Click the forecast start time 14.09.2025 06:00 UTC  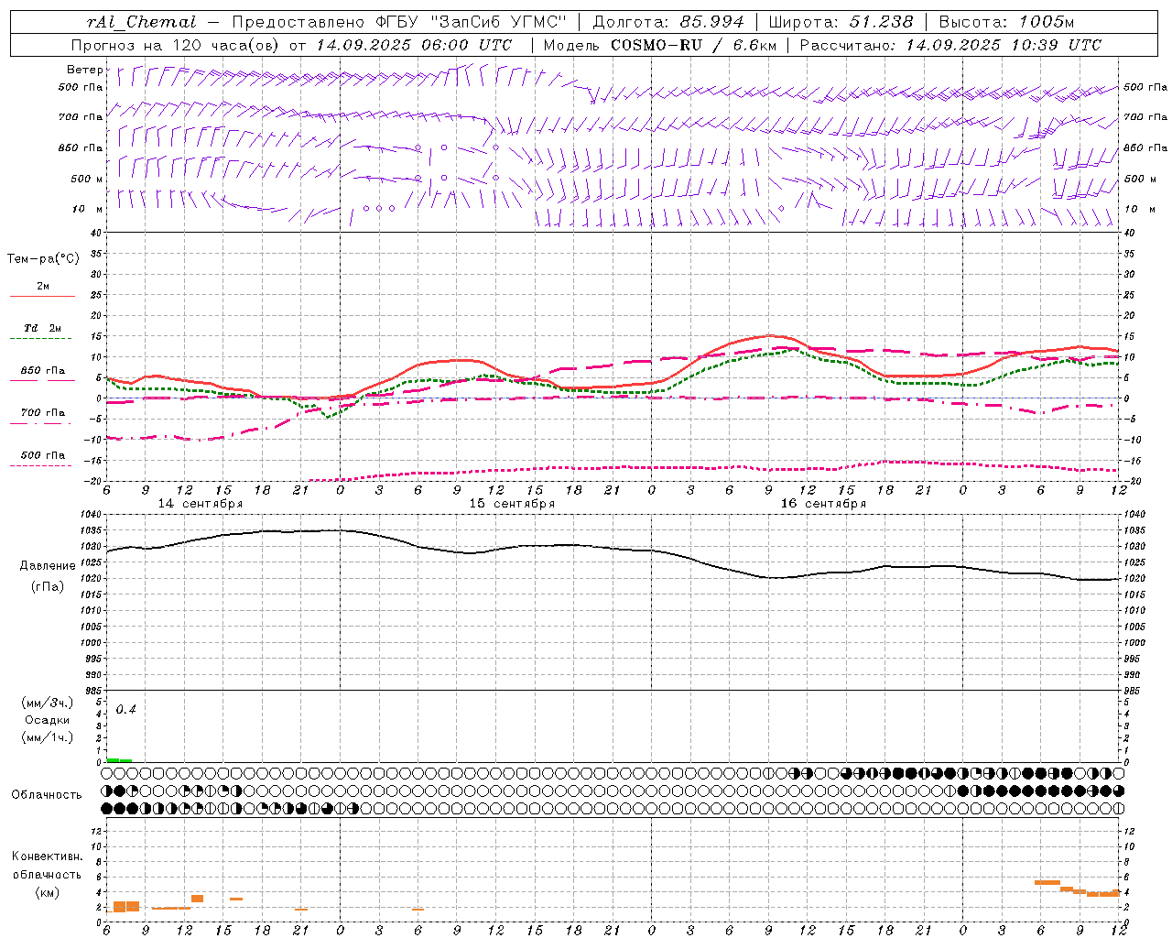[x=414, y=45]
